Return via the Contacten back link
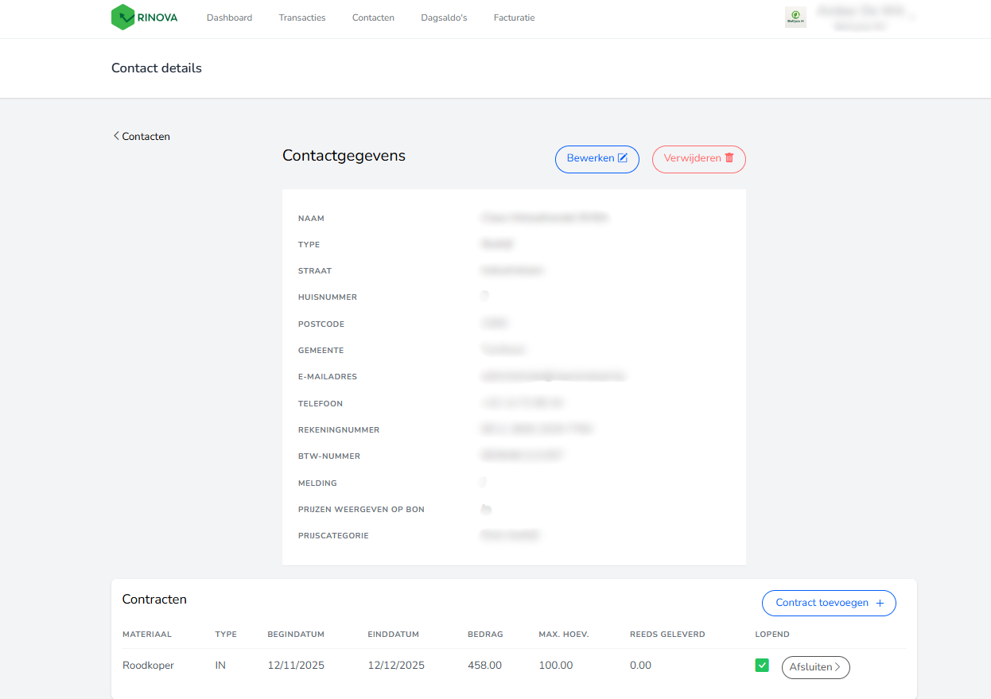Viewport: 991px width, 699px height. (146, 136)
